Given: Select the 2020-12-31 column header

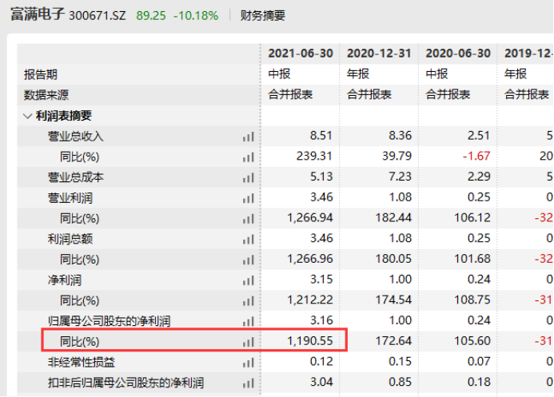Looking at the screenshot, I should click(379, 54).
